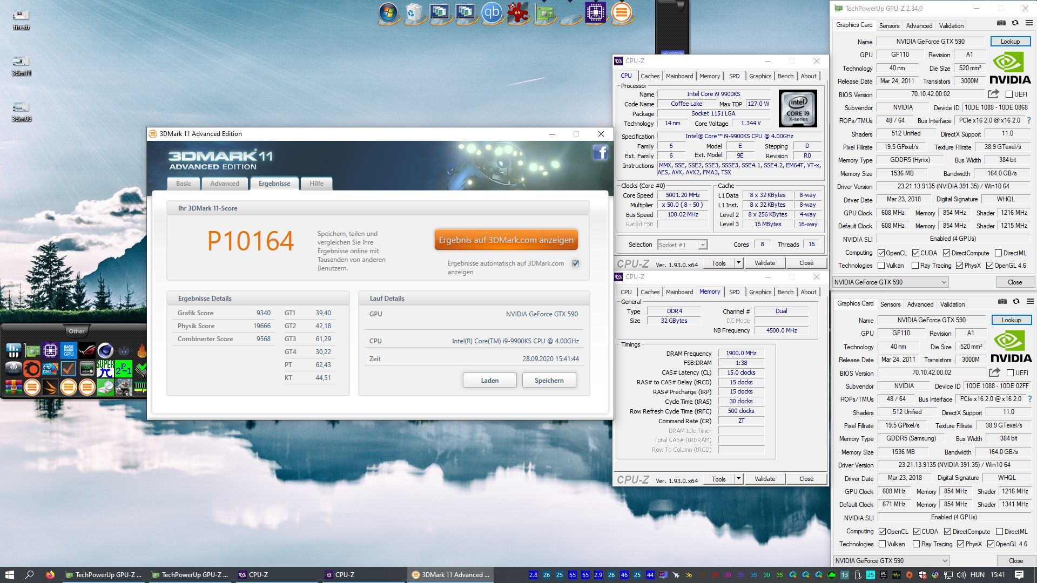1037x583 pixels.
Task: Open the firestr desktop shortcut
Action: pyautogui.click(x=21, y=20)
